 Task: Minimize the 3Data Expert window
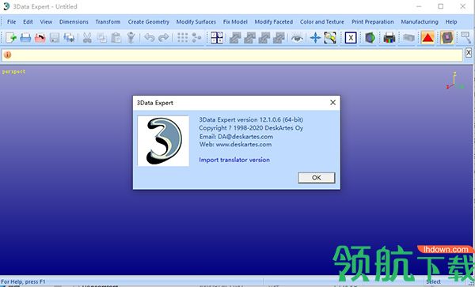(419, 6)
